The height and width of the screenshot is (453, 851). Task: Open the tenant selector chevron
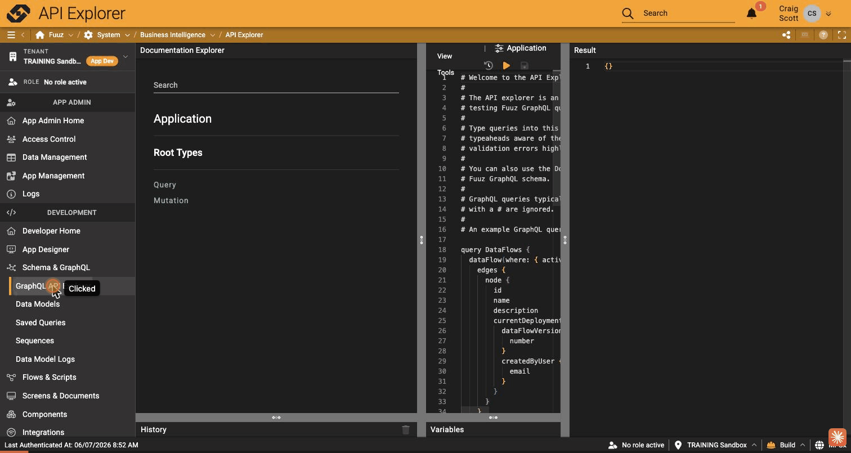(126, 56)
